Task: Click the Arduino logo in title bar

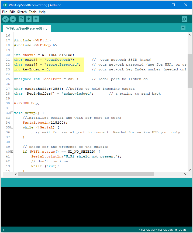Action: tap(5, 5)
